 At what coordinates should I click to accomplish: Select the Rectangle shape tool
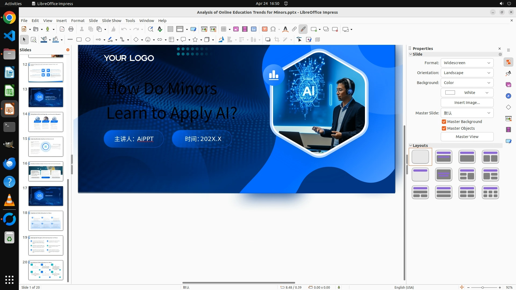79,40
